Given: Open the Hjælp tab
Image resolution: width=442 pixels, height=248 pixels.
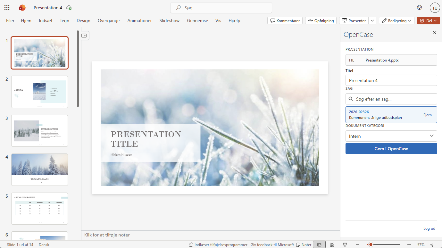Looking at the screenshot, I should click(234, 21).
